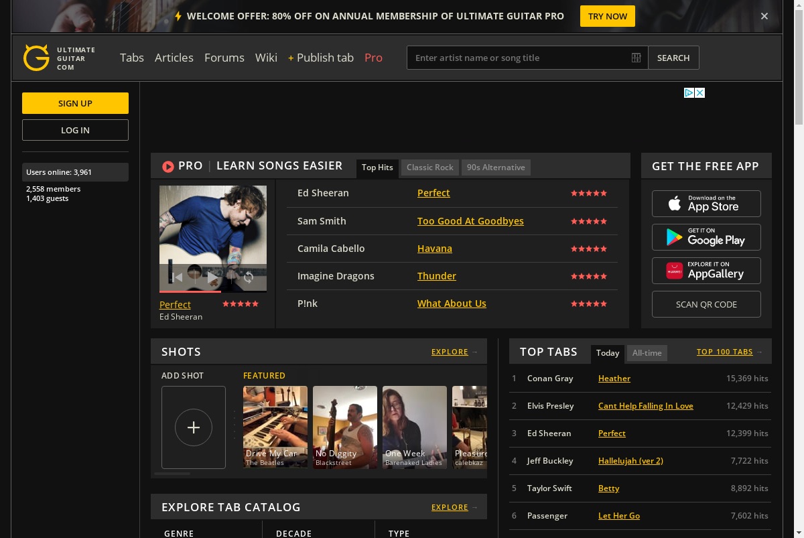
Task: Download from the App Store badge
Action: click(706, 204)
